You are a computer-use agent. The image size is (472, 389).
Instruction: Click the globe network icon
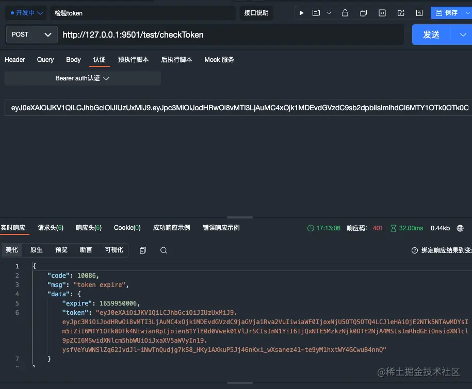460,228
